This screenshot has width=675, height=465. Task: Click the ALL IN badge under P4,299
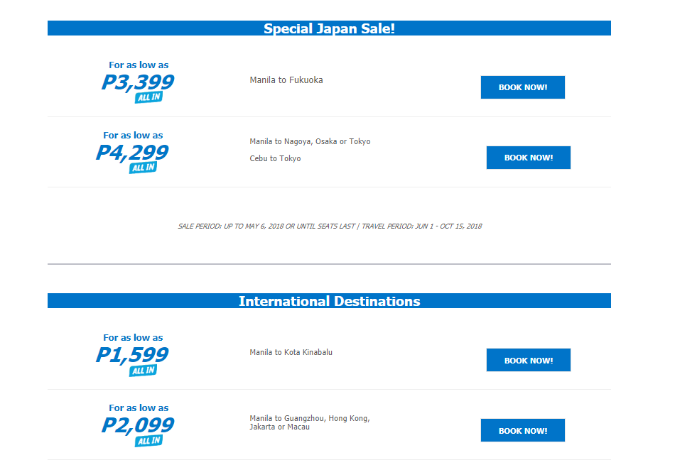144,168
